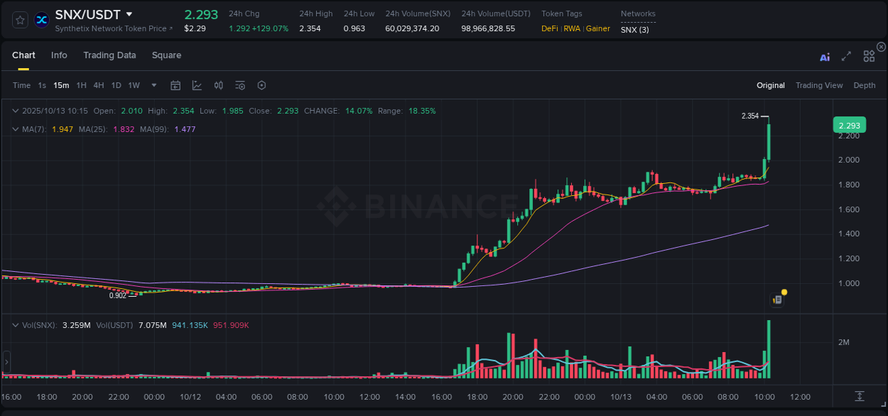
Task: Star the SNX/USDT pair as favorite
Action: coord(19,19)
